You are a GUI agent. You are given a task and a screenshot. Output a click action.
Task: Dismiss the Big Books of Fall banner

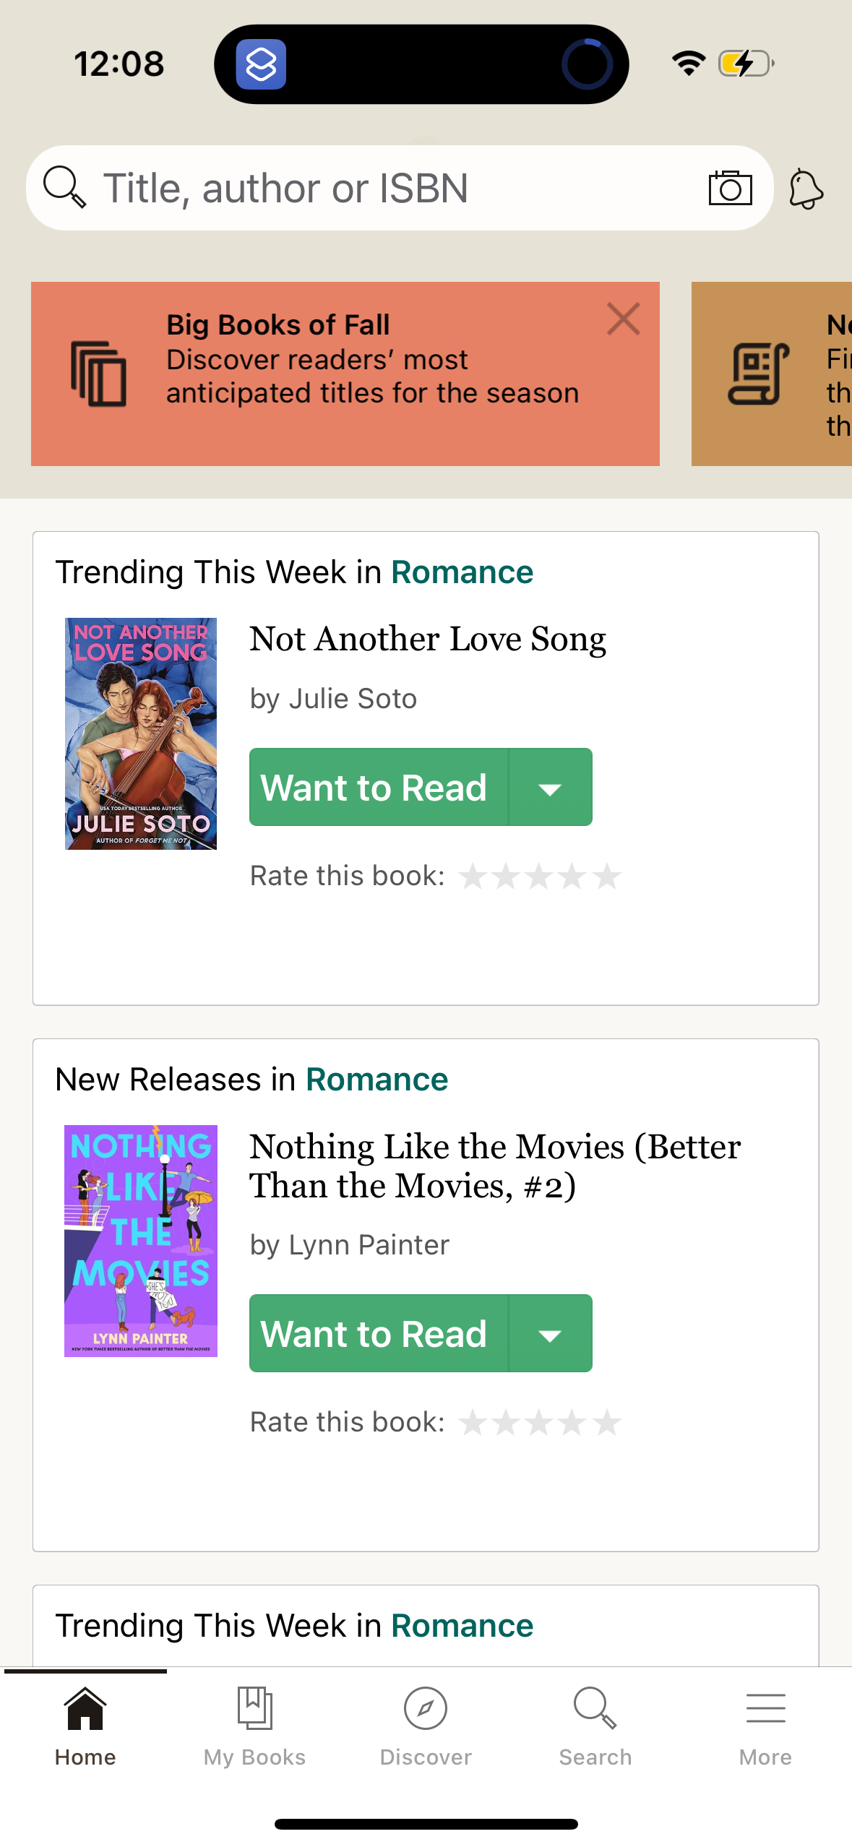coord(623,319)
